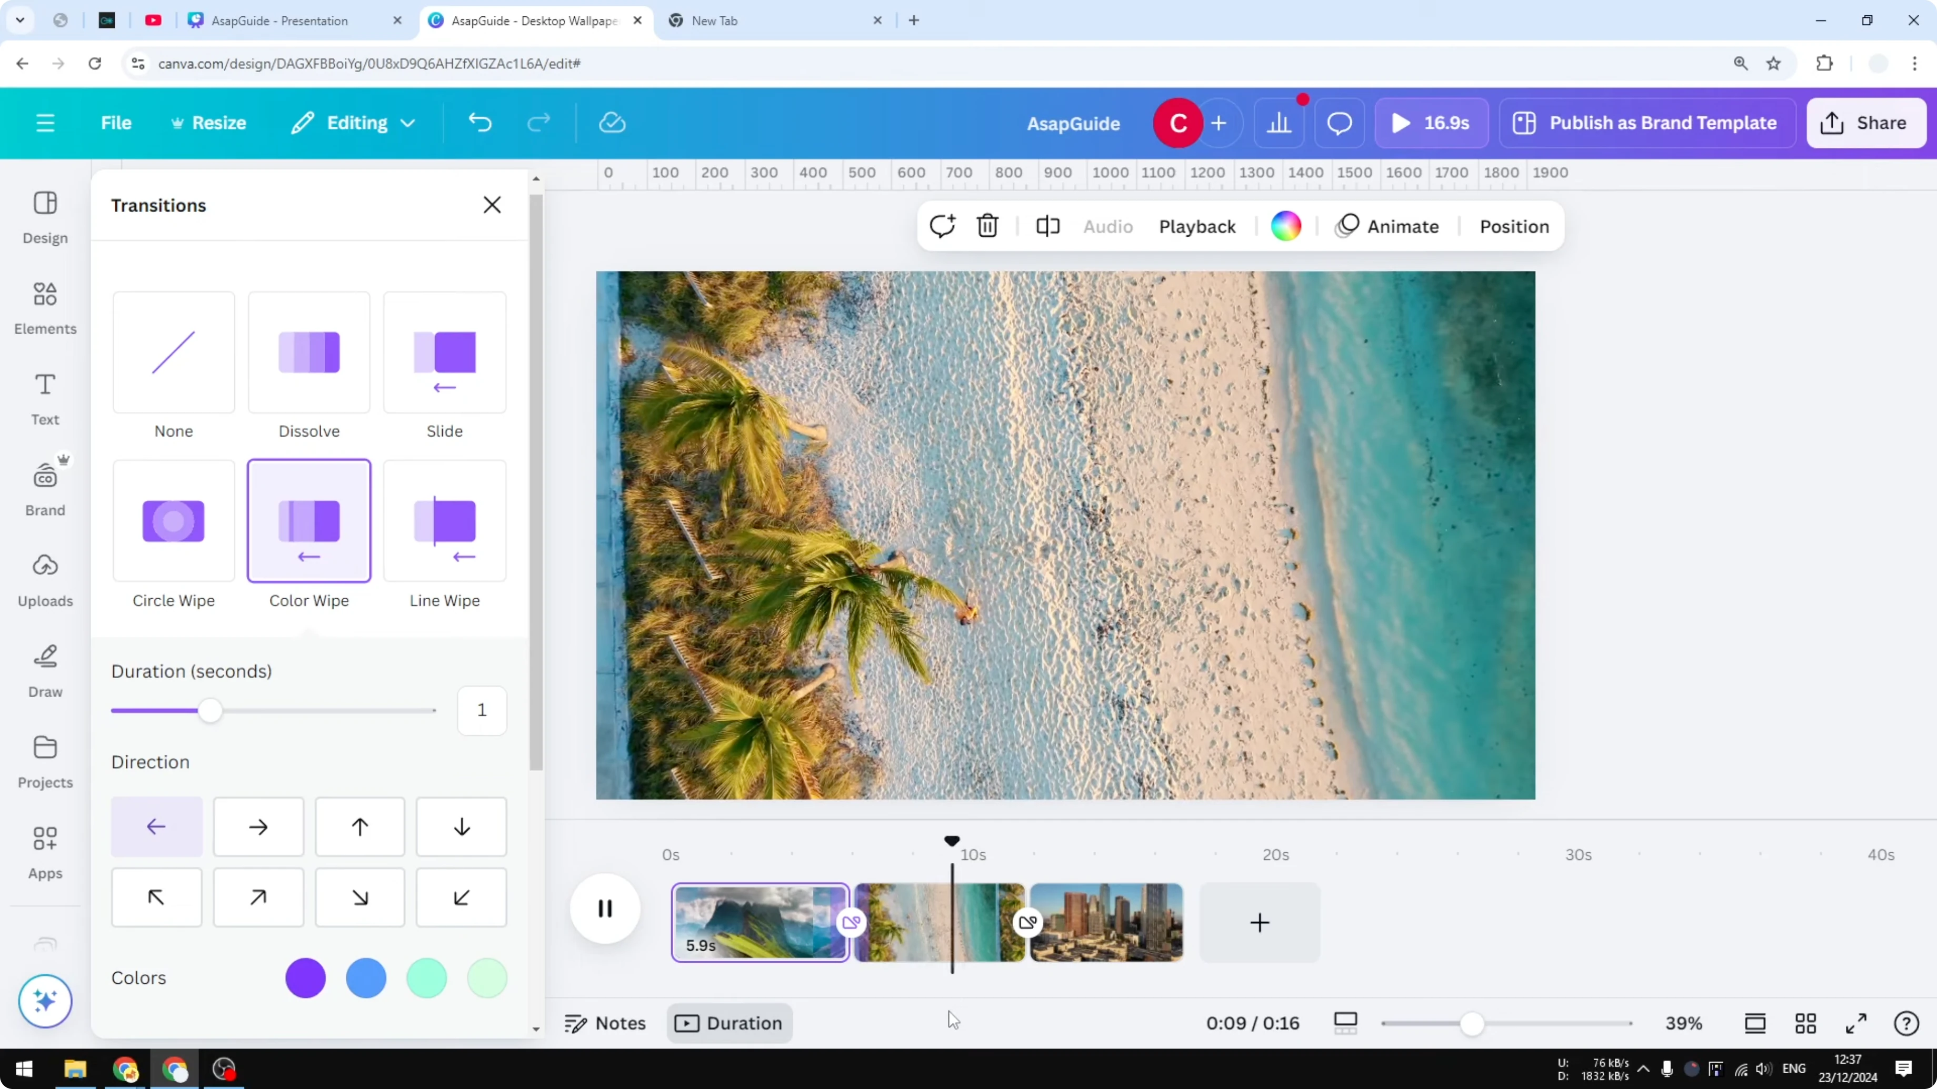Select the Text sidebar icon
This screenshot has width=1937, height=1089.
(x=44, y=398)
